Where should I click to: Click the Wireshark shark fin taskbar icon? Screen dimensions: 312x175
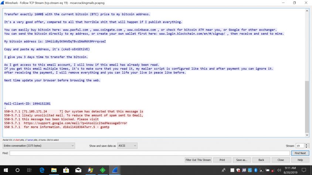coord(115,170)
